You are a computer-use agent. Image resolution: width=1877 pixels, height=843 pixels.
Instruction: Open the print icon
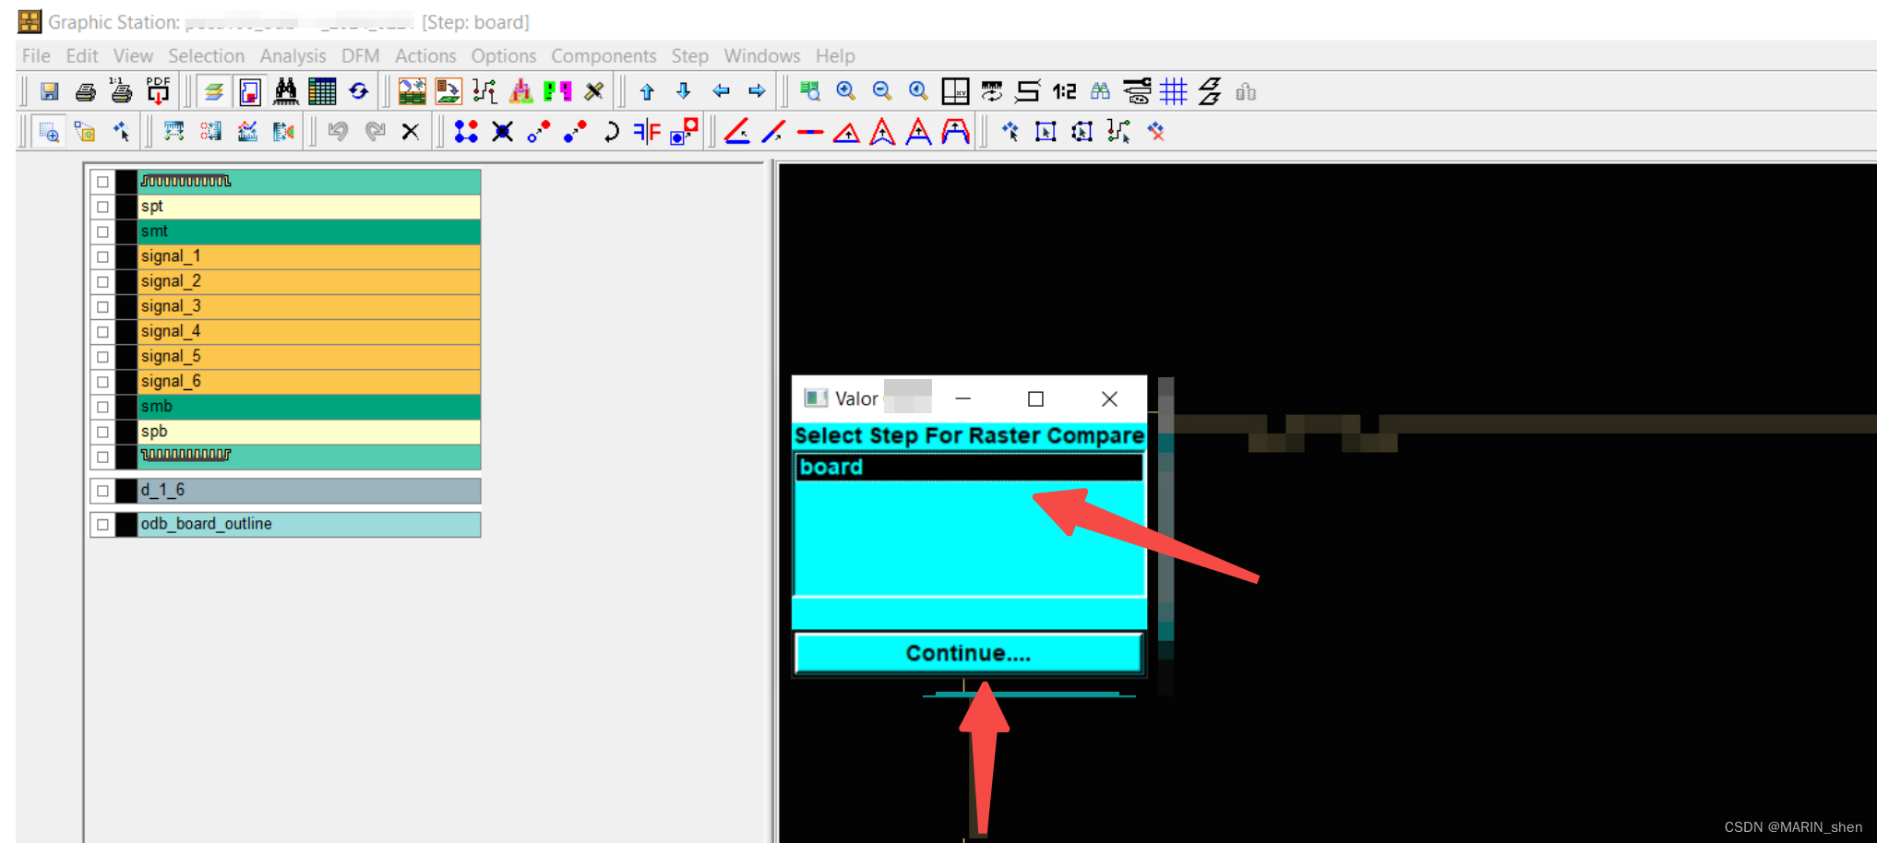86,91
